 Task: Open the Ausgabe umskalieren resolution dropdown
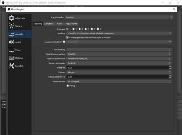[x=119, y=42]
